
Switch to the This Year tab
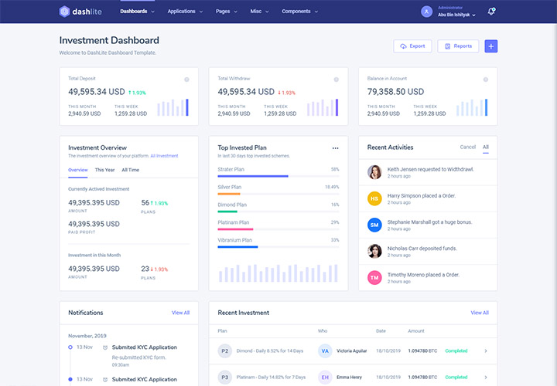pos(104,170)
